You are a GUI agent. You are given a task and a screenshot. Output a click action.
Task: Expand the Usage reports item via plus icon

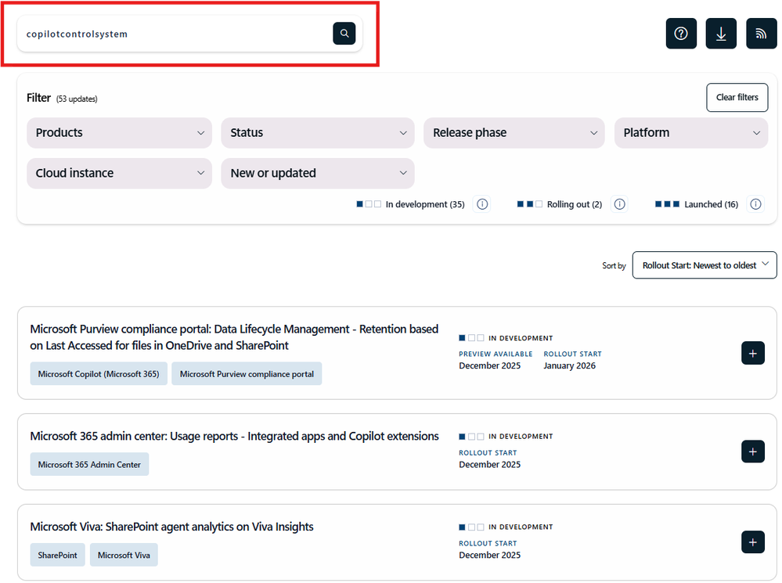tap(752, 452)
